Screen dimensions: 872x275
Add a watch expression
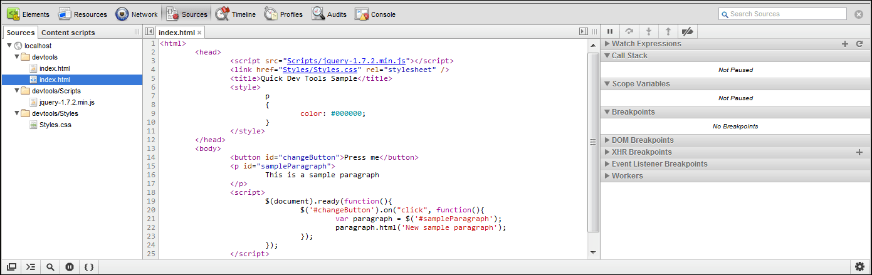844,44
